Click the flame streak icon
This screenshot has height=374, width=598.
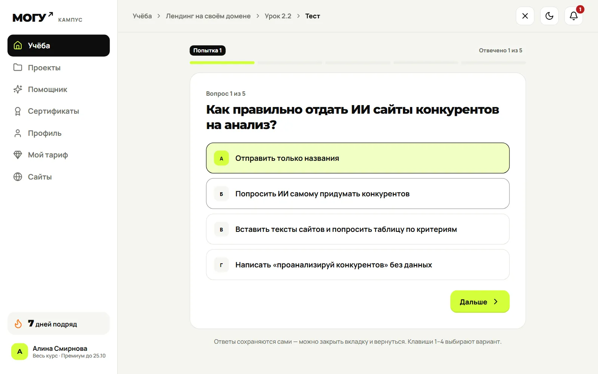18,324
